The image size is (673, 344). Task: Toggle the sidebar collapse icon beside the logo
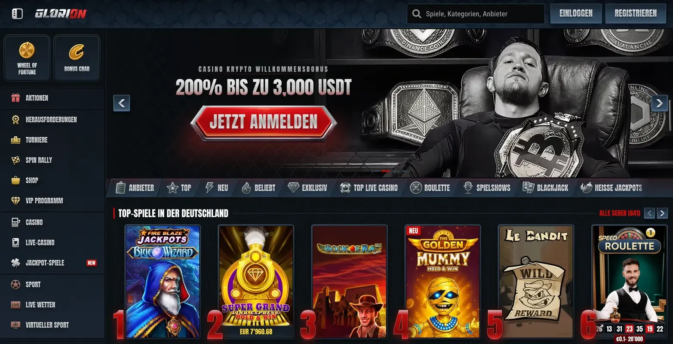(x=17, y=14)
